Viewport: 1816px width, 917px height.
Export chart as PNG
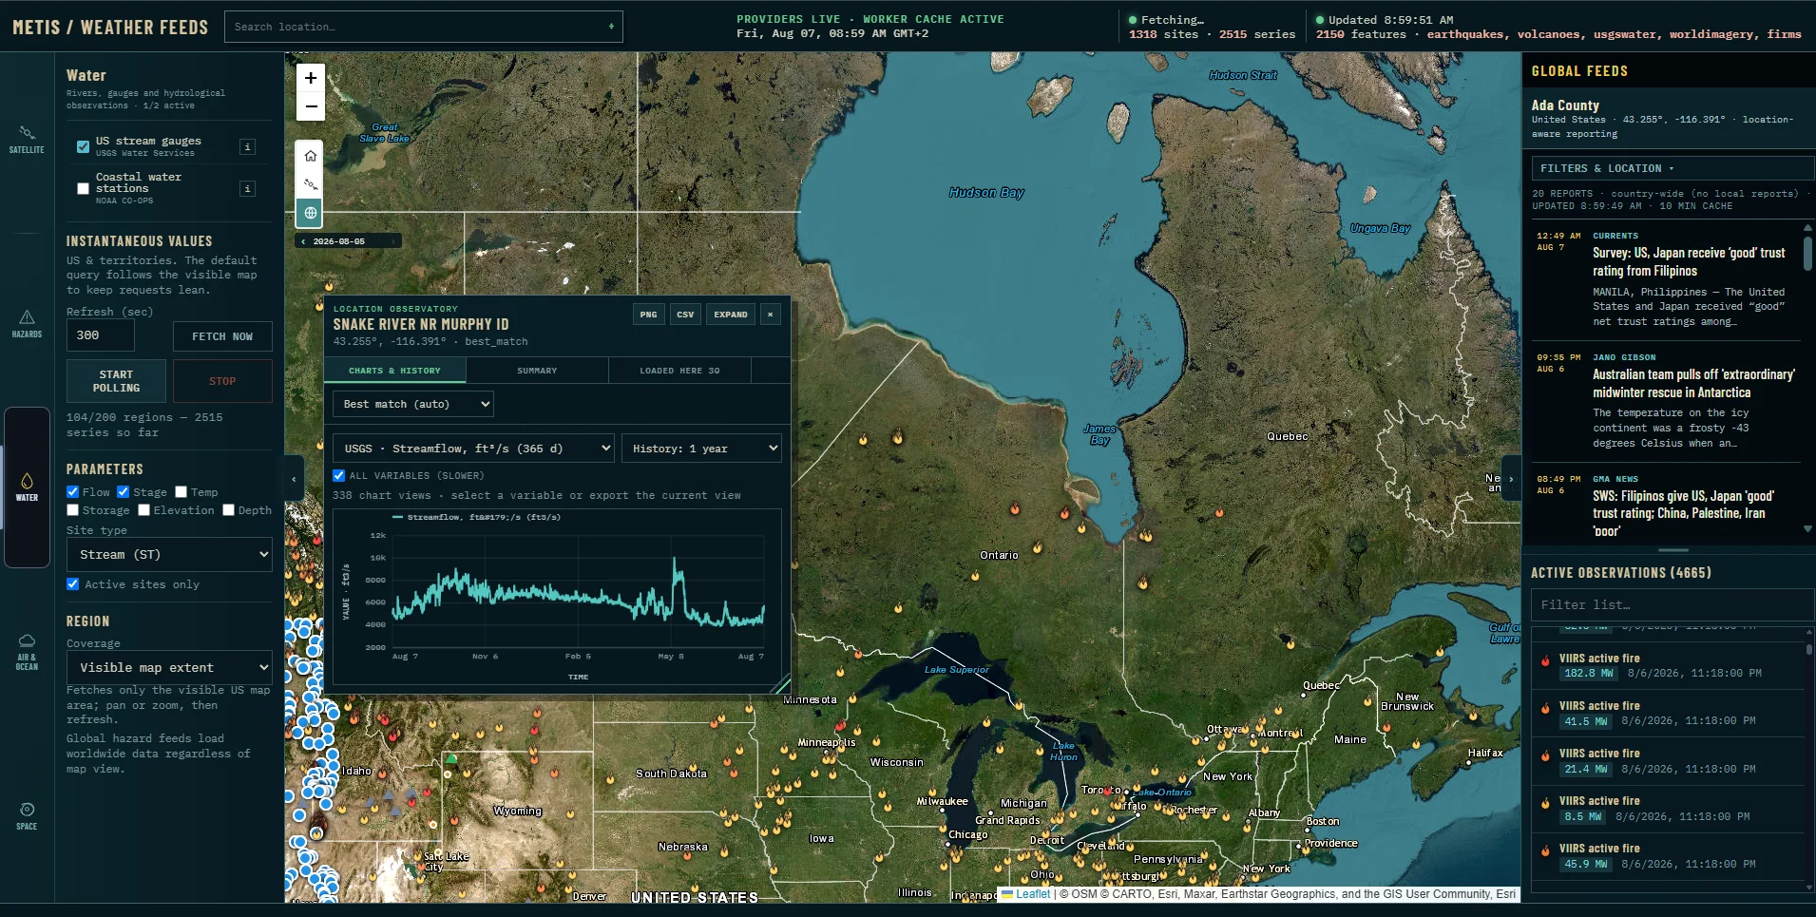coord(648,315)
